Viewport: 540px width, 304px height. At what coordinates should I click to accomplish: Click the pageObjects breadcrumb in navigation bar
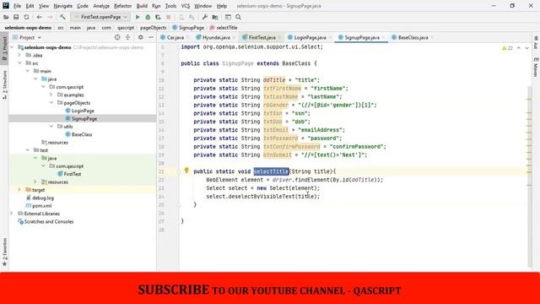coord(154,28)
